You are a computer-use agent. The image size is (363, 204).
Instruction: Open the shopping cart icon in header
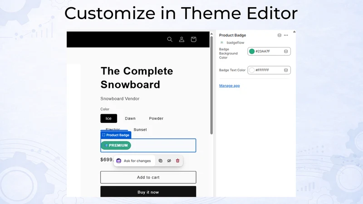point(194,39)
